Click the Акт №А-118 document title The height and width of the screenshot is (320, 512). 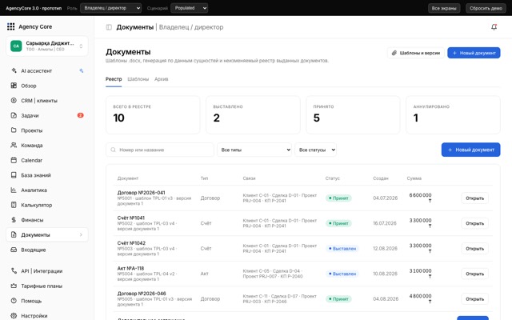(130, 268)
